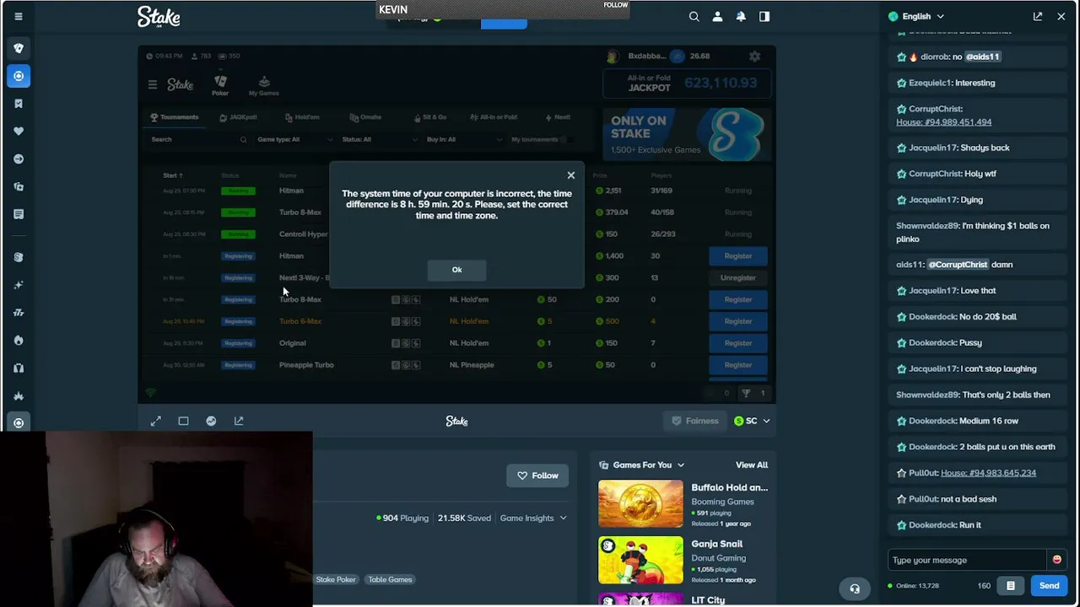
Task: Open the Ganja Snail game thumbnail
Action: [x=640, y=561]
